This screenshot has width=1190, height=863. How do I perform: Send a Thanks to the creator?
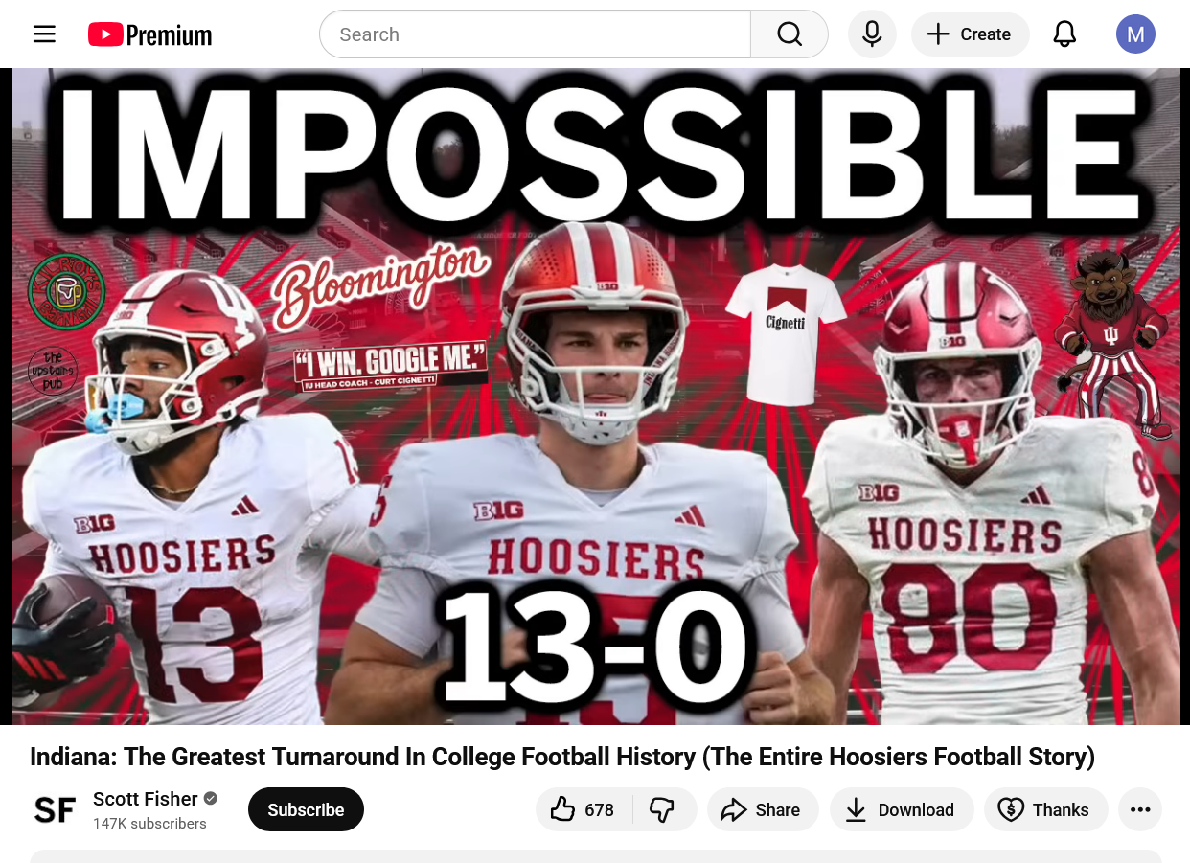(1045, 809)
